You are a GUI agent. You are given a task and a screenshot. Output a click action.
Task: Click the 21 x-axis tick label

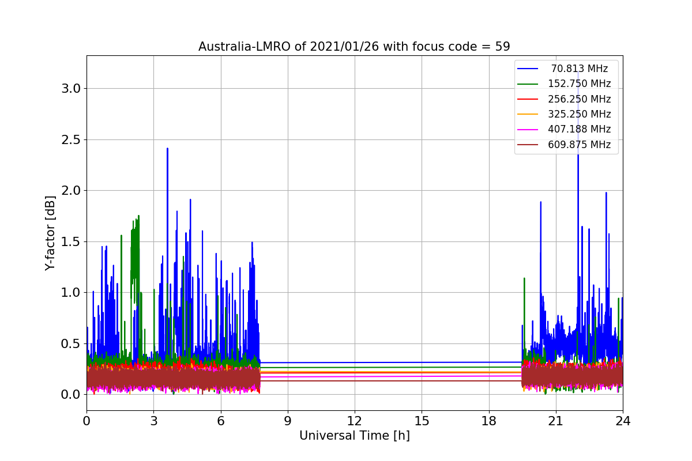tap(555, 421)
